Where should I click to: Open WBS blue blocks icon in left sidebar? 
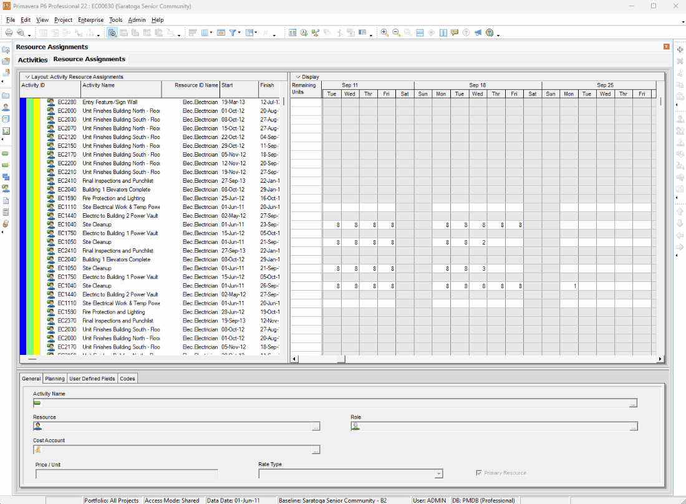[6, 177]
